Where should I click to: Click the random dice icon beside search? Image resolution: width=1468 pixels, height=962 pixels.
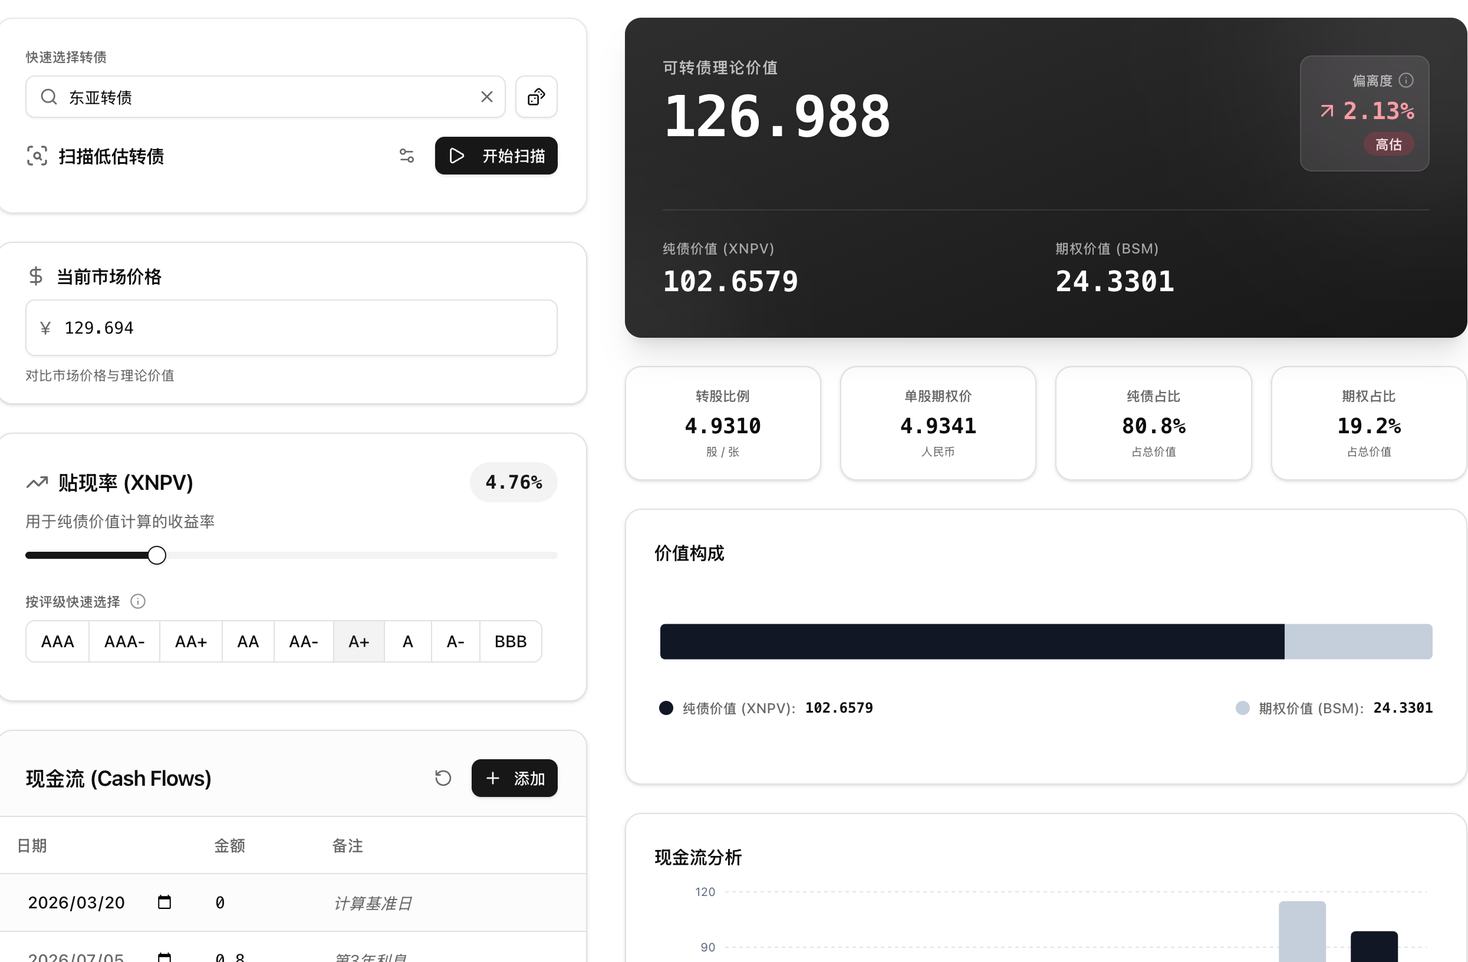pos(536,97)
